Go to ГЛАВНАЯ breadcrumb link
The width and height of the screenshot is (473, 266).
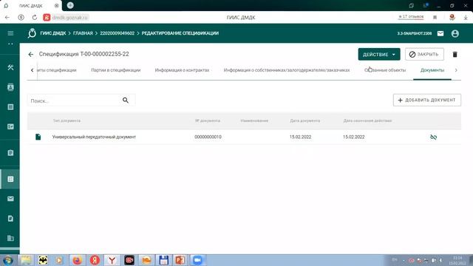tap(83, 33)
